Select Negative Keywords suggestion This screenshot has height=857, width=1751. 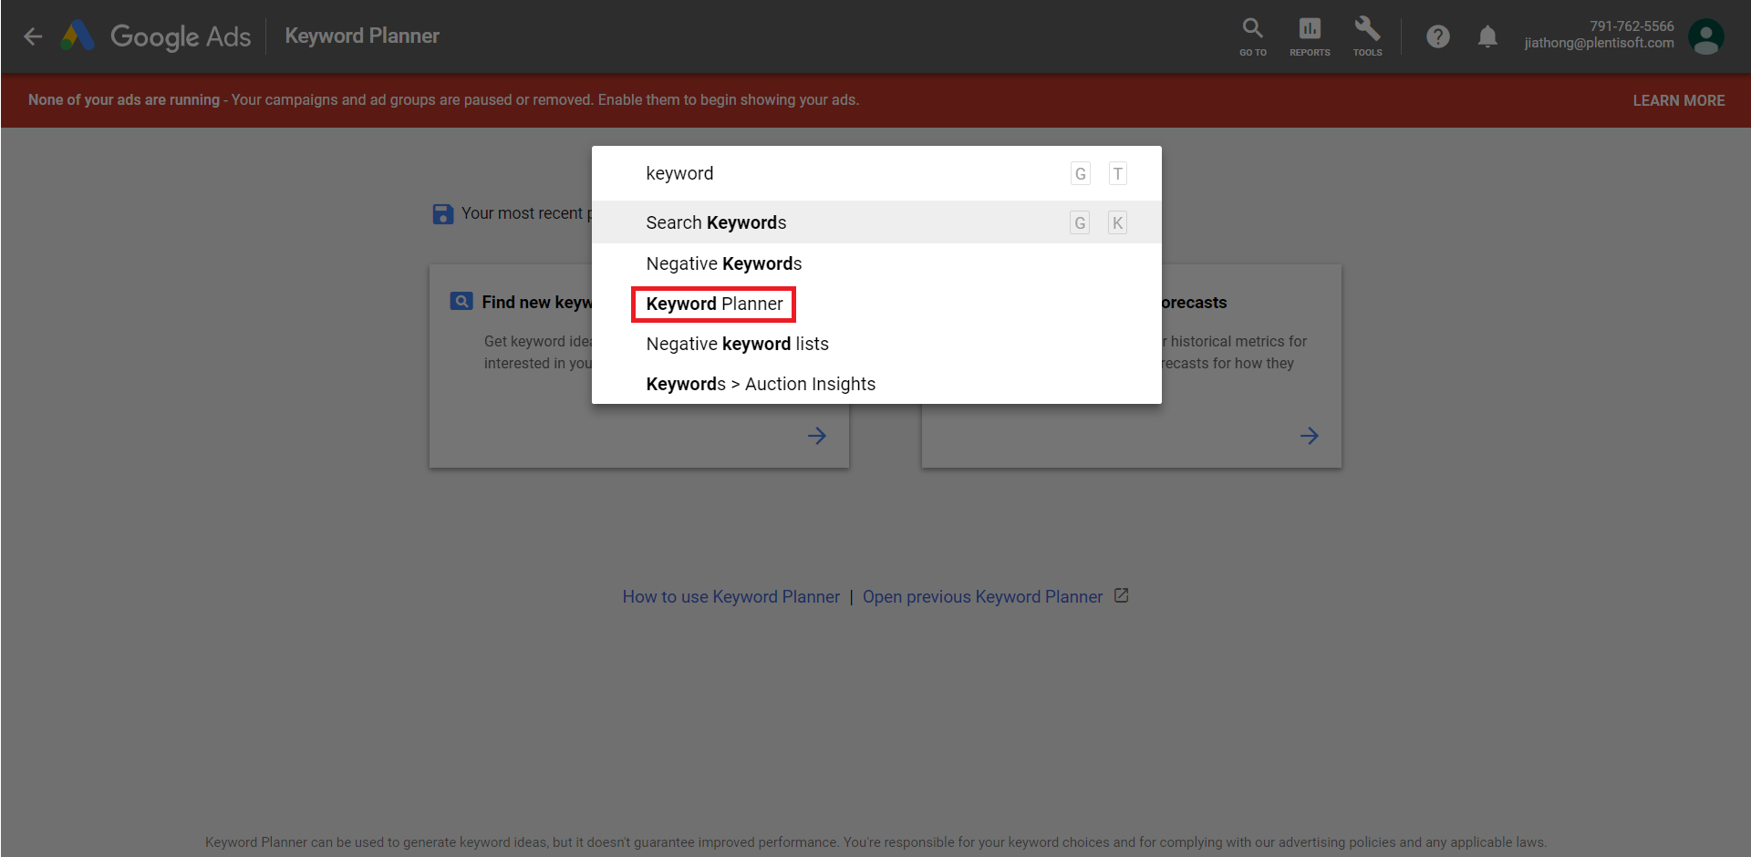[876, 263]
